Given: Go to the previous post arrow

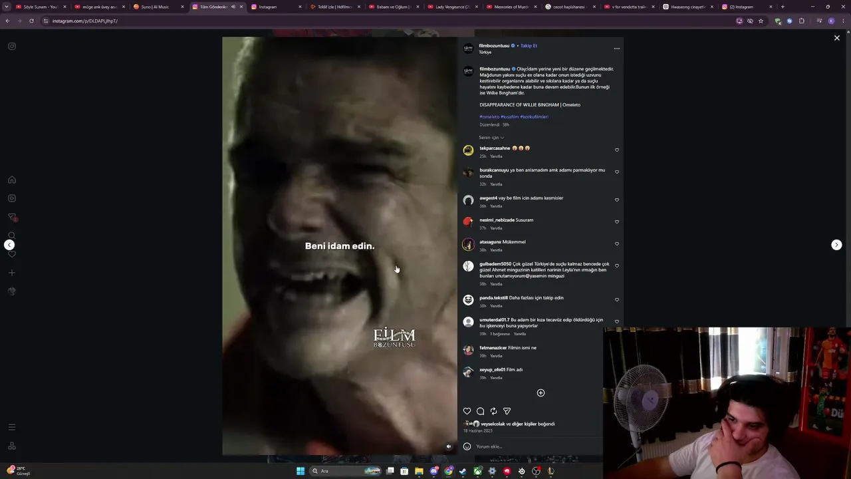Looking at the screenshot, I should pos(9,245).
